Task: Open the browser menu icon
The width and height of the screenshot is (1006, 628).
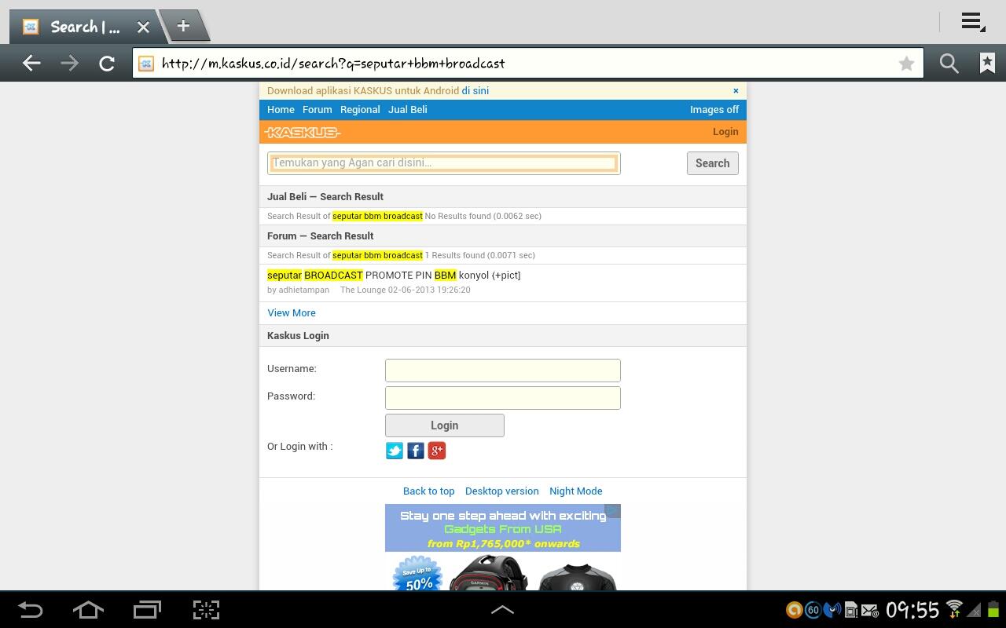Action: click(973, 22)
